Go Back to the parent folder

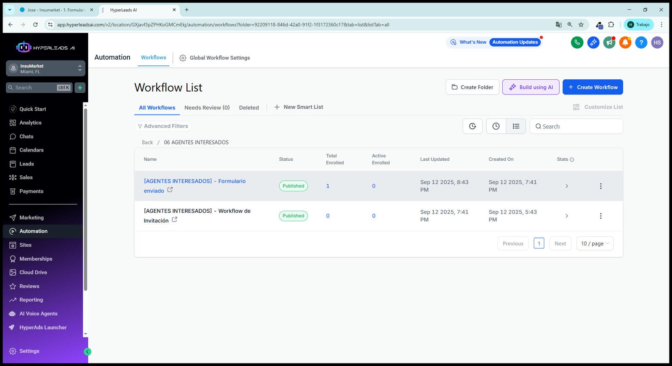click(x=147, y=142)
